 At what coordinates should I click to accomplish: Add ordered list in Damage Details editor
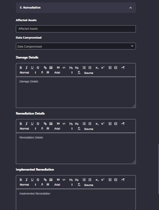pyautogui.click(x=84, y=67)
